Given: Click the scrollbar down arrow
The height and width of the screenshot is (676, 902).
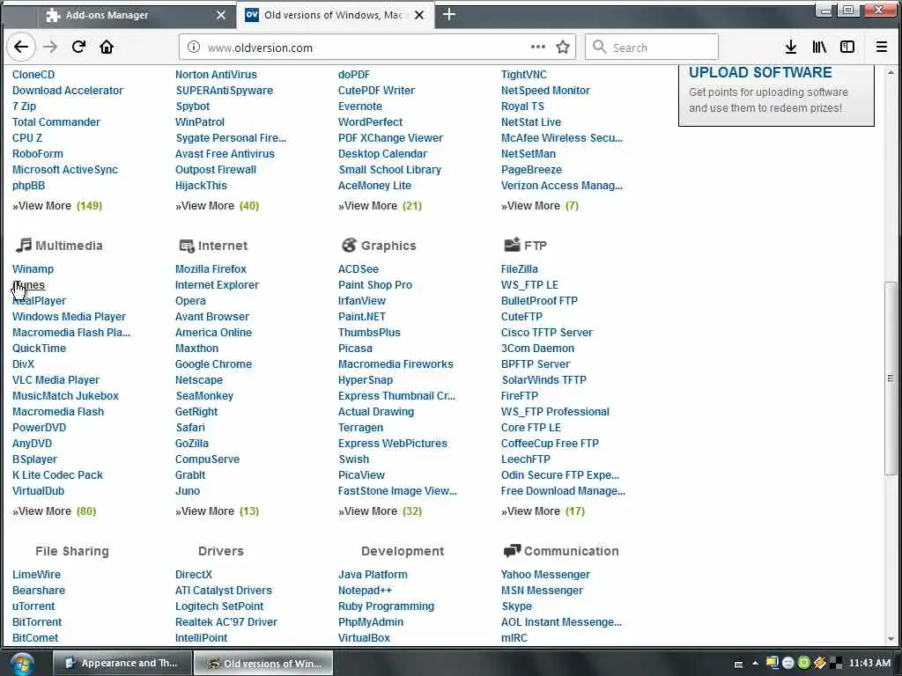Looking at the screenshot, I should click(891, 638).
